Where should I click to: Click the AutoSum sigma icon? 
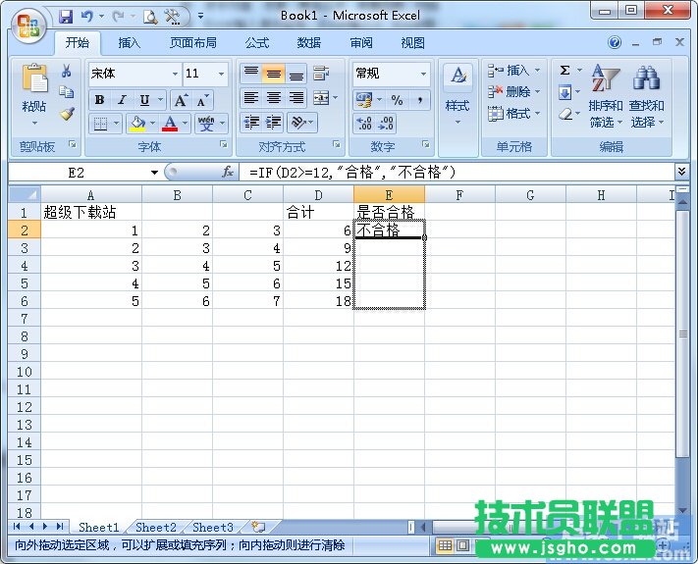(565, 71)
